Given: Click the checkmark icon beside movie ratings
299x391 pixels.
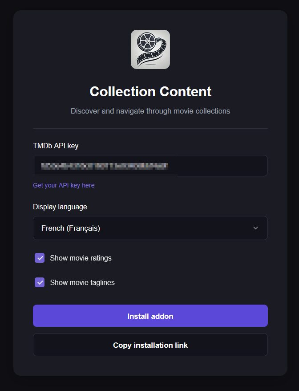Looking at the screenshot, I should click(40, 258).
